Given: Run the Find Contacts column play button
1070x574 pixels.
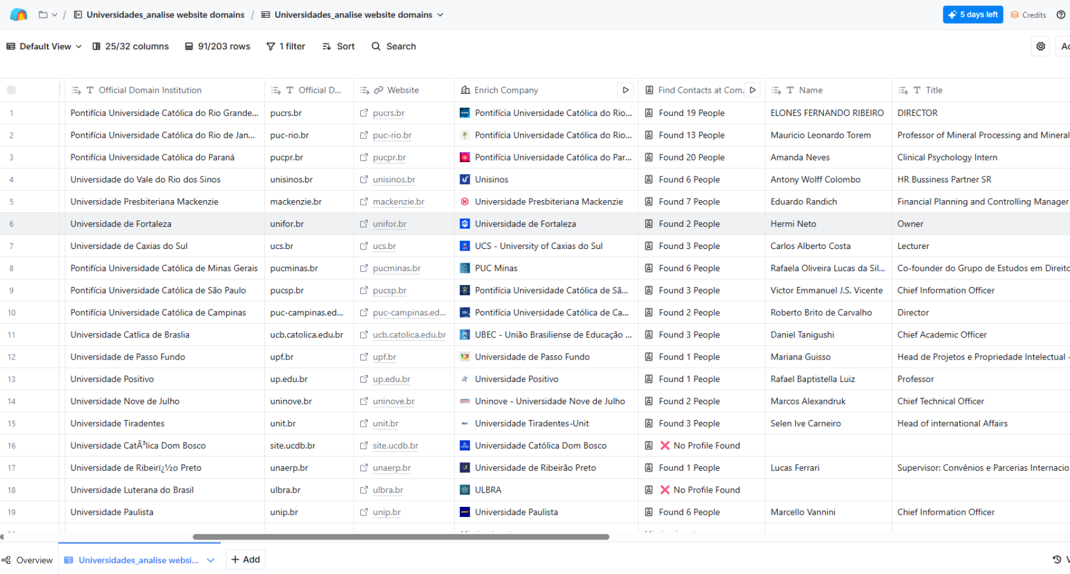Looking at the screenshot, I should coord(753,90).
